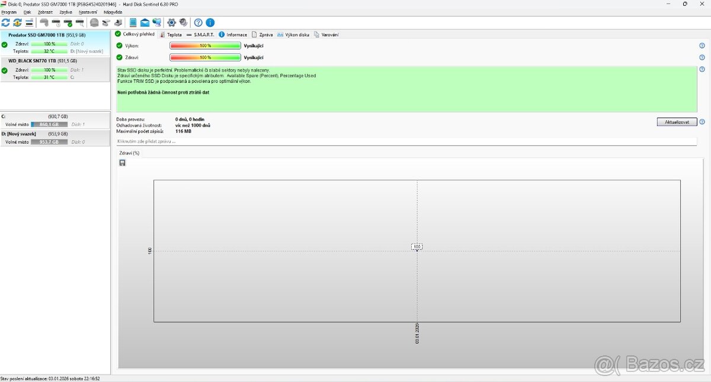Screen dimensions: 711x382
Task: Click the email envelope icon in toolbar
Action: 145,22
